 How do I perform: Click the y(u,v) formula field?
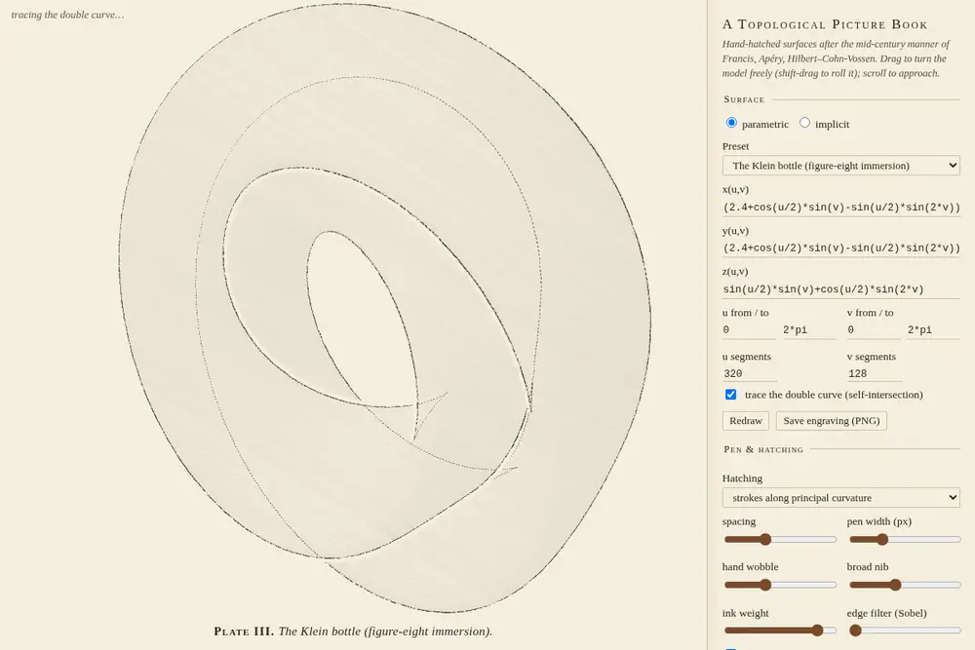pos(840,248)
